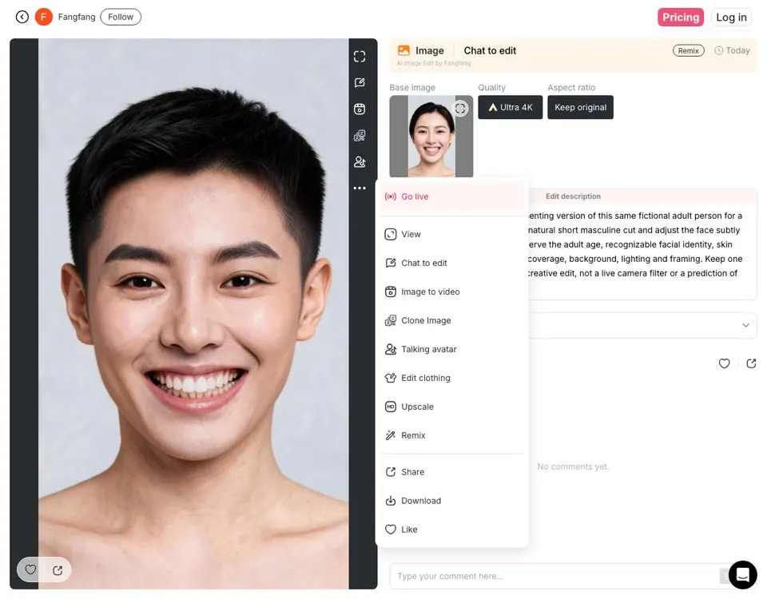Click the Talking avatar icon in the vertical toolbar
The width and height of the screenshot is (767, 599).
[x=360, y=162]
